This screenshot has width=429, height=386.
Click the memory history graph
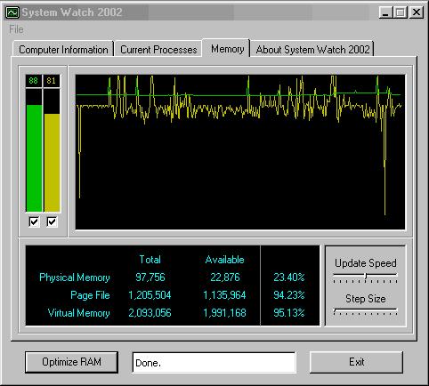[240, 152]
